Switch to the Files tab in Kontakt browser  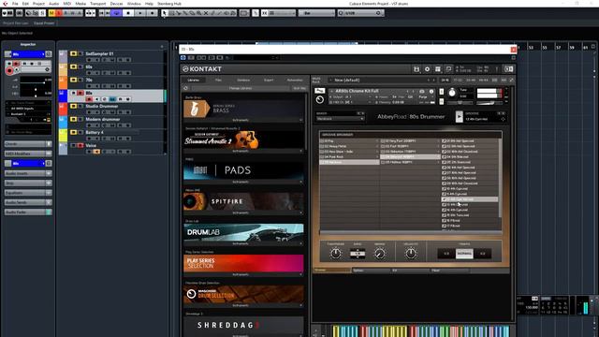coord(218,81)
